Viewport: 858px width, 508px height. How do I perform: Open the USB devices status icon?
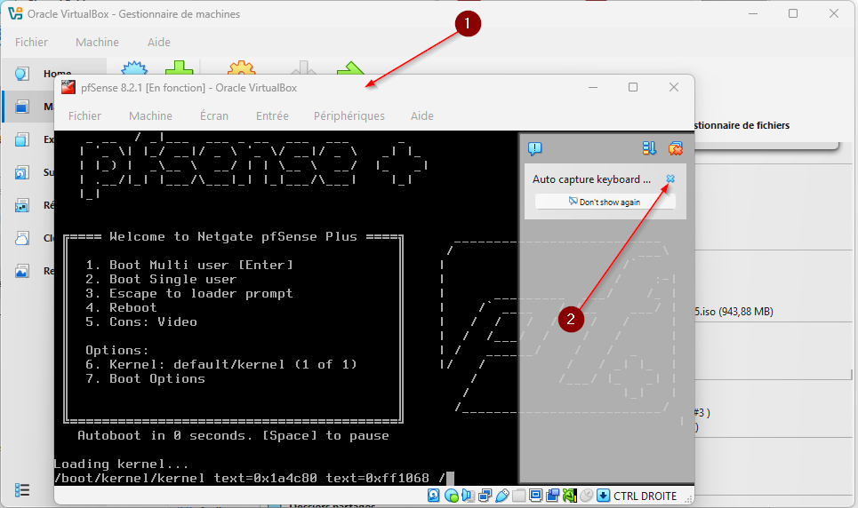(501, 496)
